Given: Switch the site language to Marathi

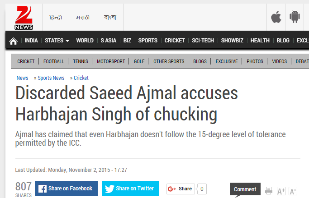Looking at the screenshot, I should coord(82,18).
